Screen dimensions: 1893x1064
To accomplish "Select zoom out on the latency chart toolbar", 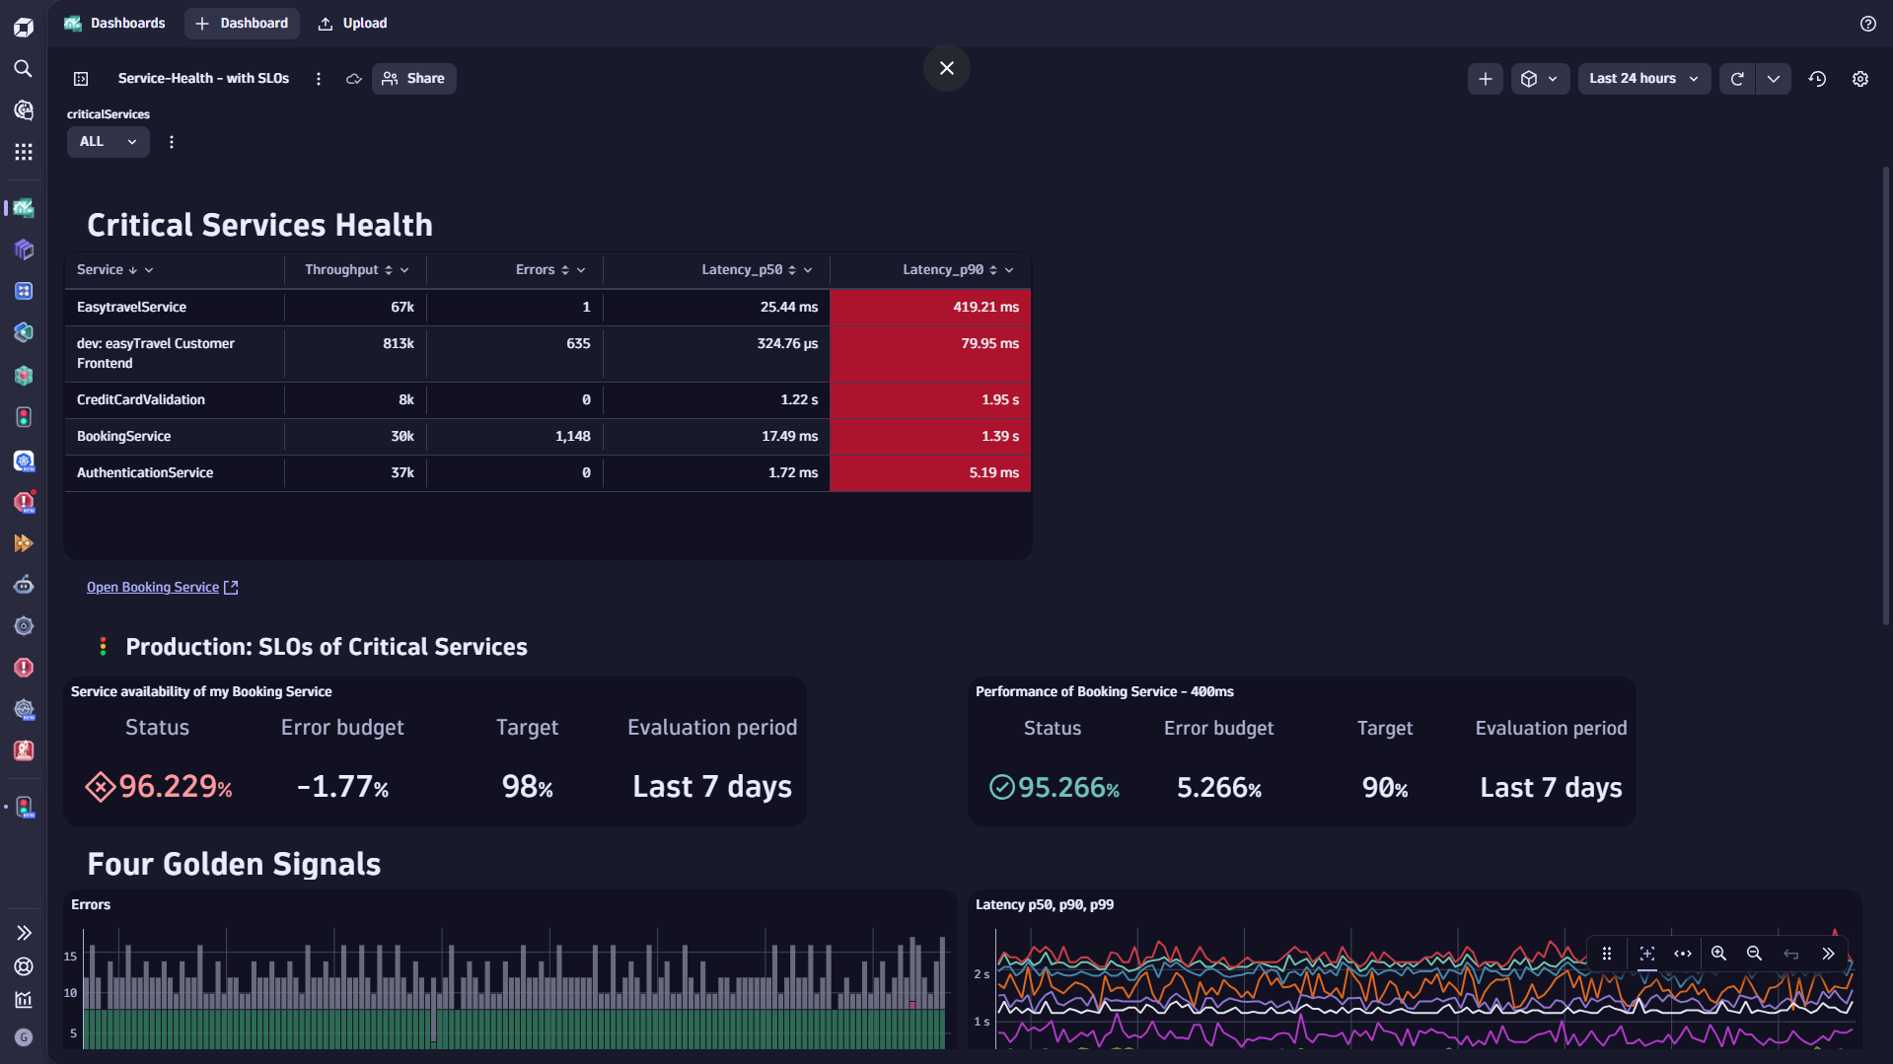I will coord(1754,954).
